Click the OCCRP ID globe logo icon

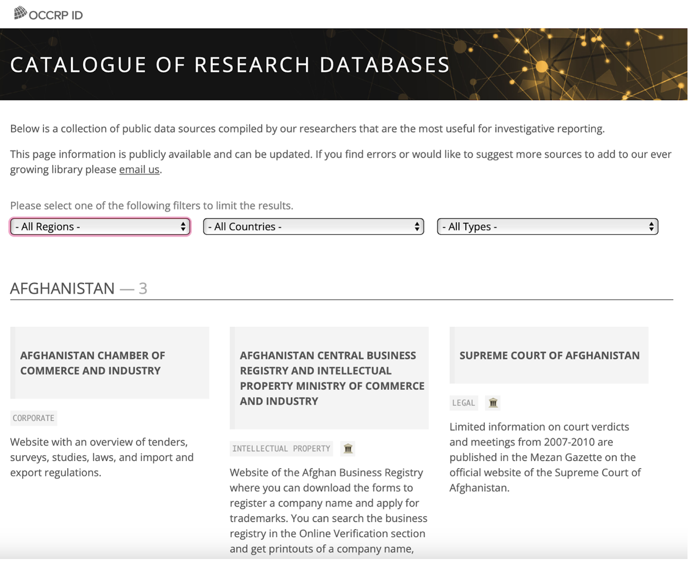(20, 13)
